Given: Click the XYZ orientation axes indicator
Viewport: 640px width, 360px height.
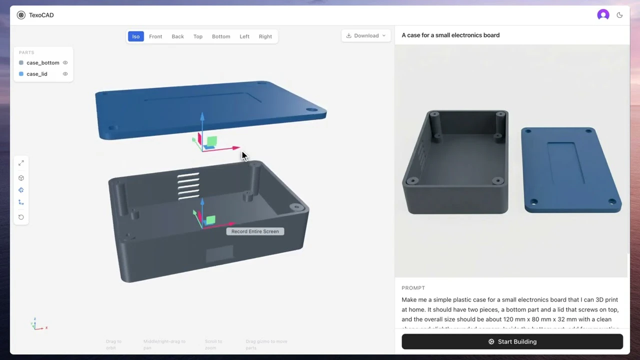Looking at the screenshot, I should (x=38, y=324).
